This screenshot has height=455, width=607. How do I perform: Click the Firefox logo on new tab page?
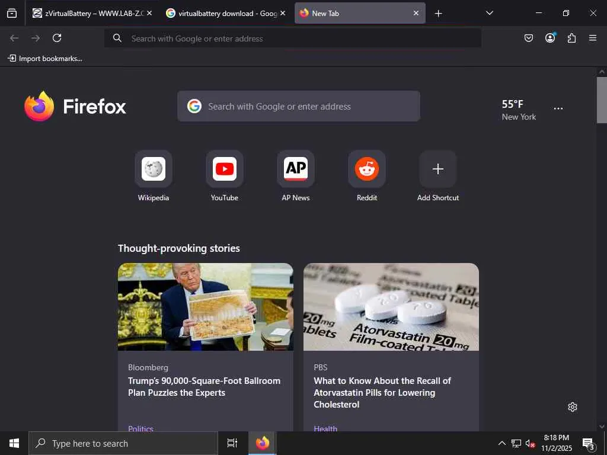click(75, 106)
